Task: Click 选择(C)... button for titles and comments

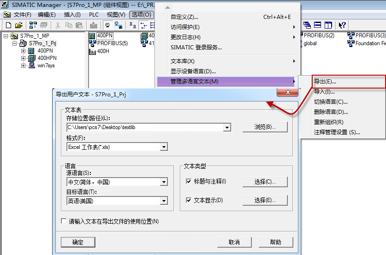Action: click(x=265, y=182)
